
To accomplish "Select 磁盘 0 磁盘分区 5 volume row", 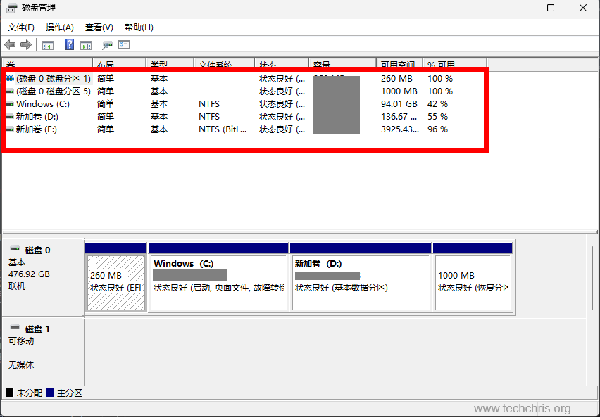I will 54,91.
